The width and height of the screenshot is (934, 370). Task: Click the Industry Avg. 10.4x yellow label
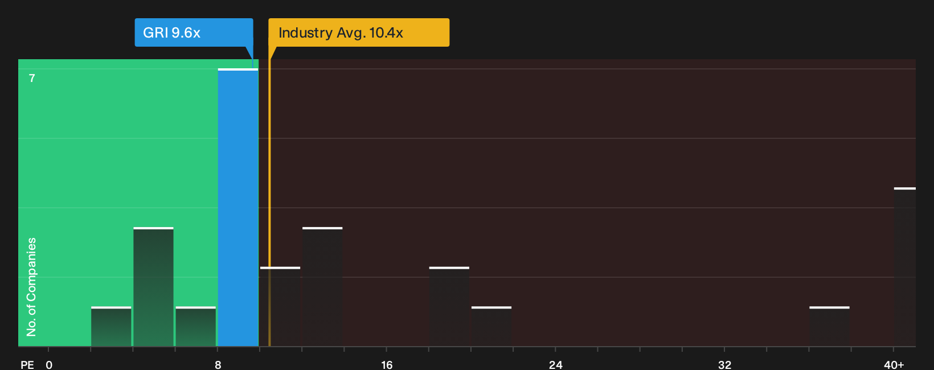pyautogui.click(x=359, y=32)
